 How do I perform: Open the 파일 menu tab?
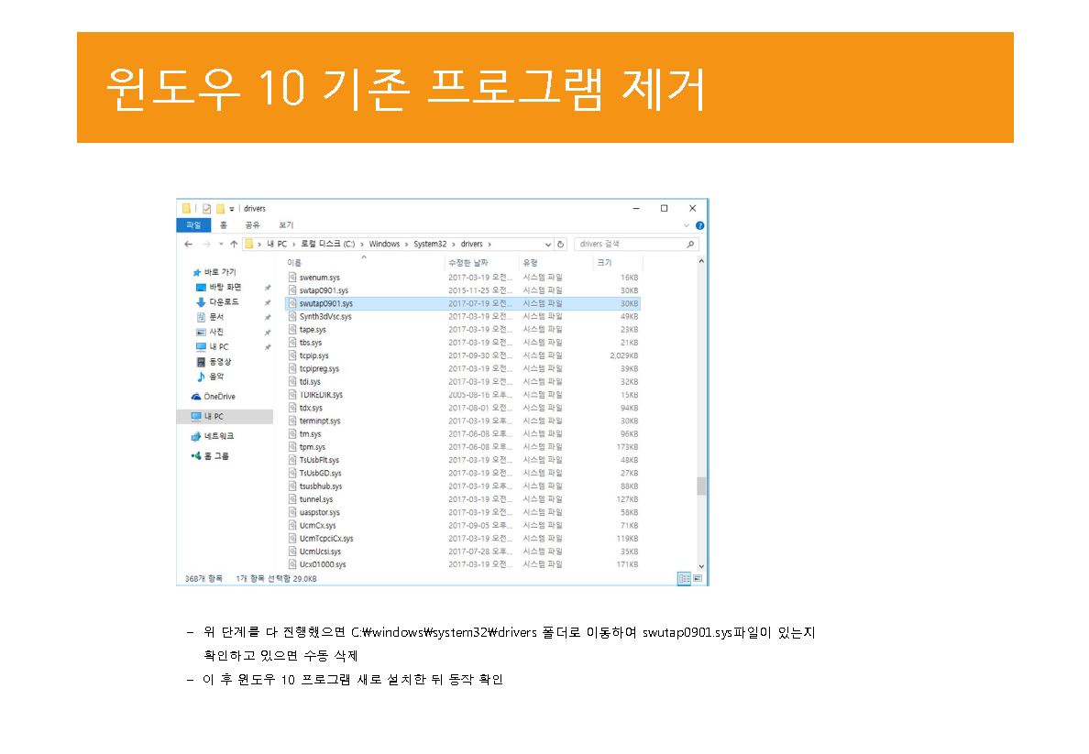point(193,225)
